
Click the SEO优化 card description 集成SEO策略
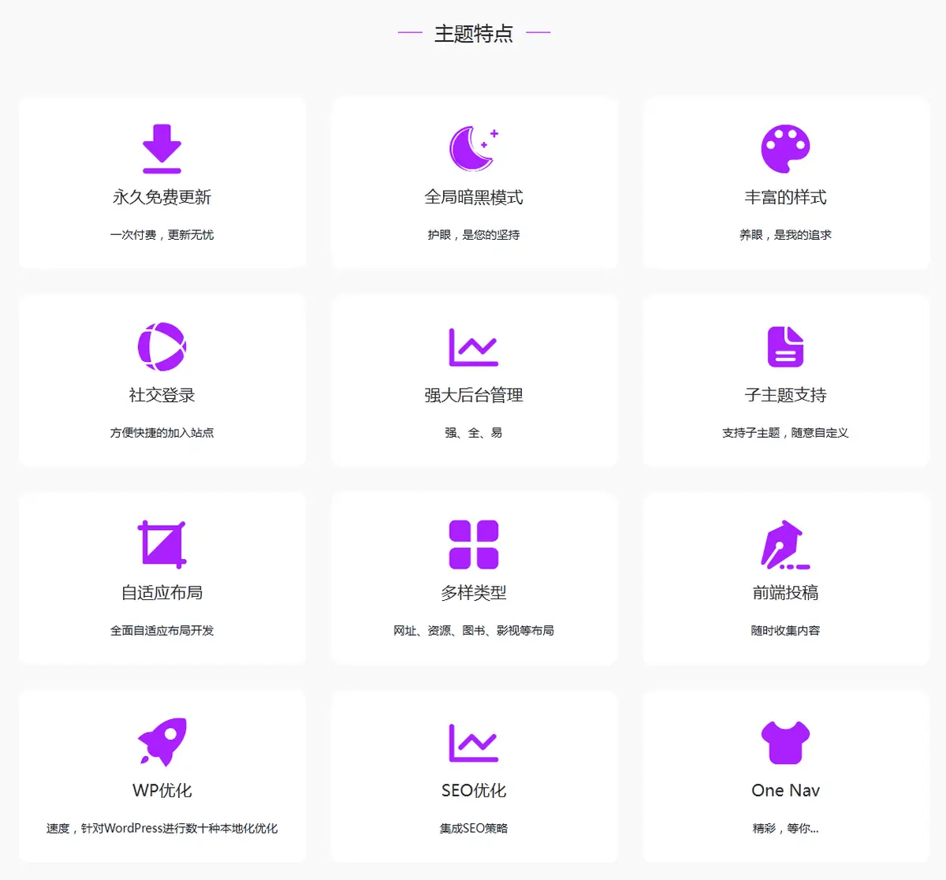pos(472,828)
